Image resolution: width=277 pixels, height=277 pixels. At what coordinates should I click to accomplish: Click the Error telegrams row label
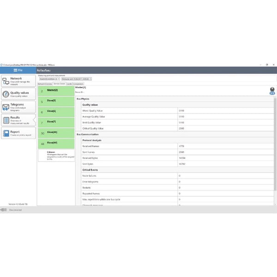tap(90, 181)
